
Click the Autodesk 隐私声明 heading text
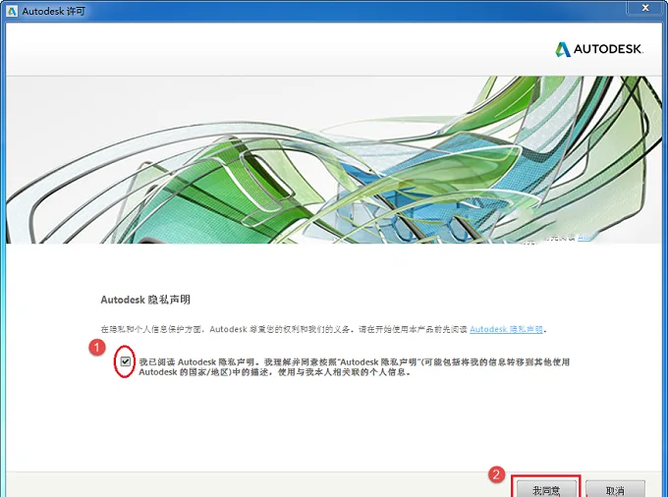(145, 300)
